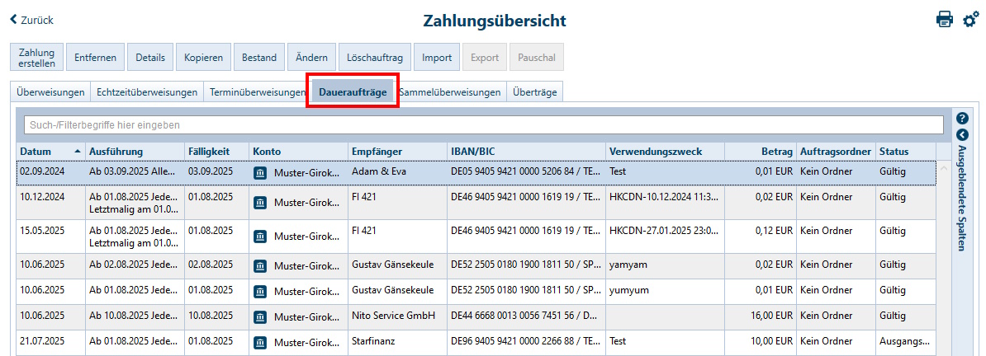This screenshot has height=356, width=986.
Task: Switch to the Echtzeitüberweisungen tab
Action: [x=146, y=91]
